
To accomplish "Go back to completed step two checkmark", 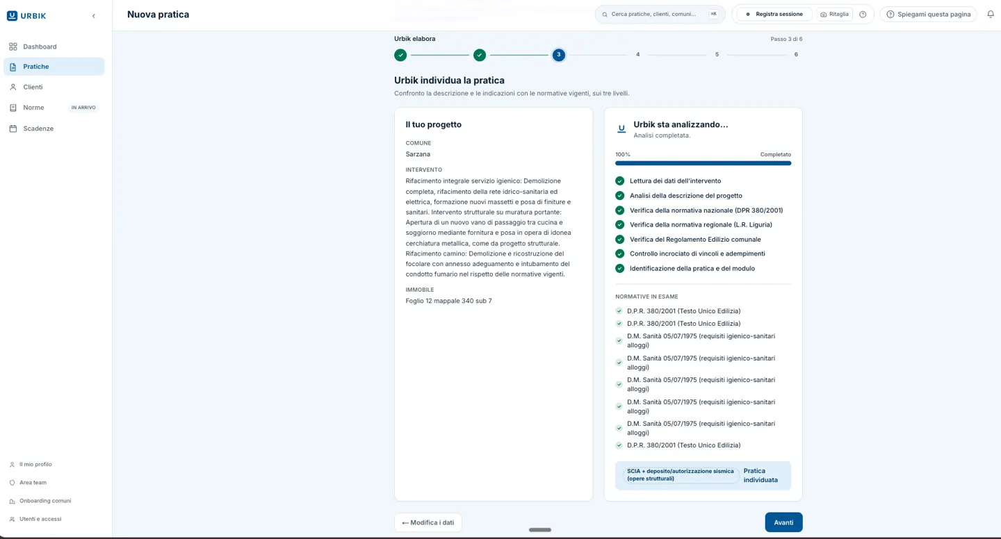I will coord(480,55).
